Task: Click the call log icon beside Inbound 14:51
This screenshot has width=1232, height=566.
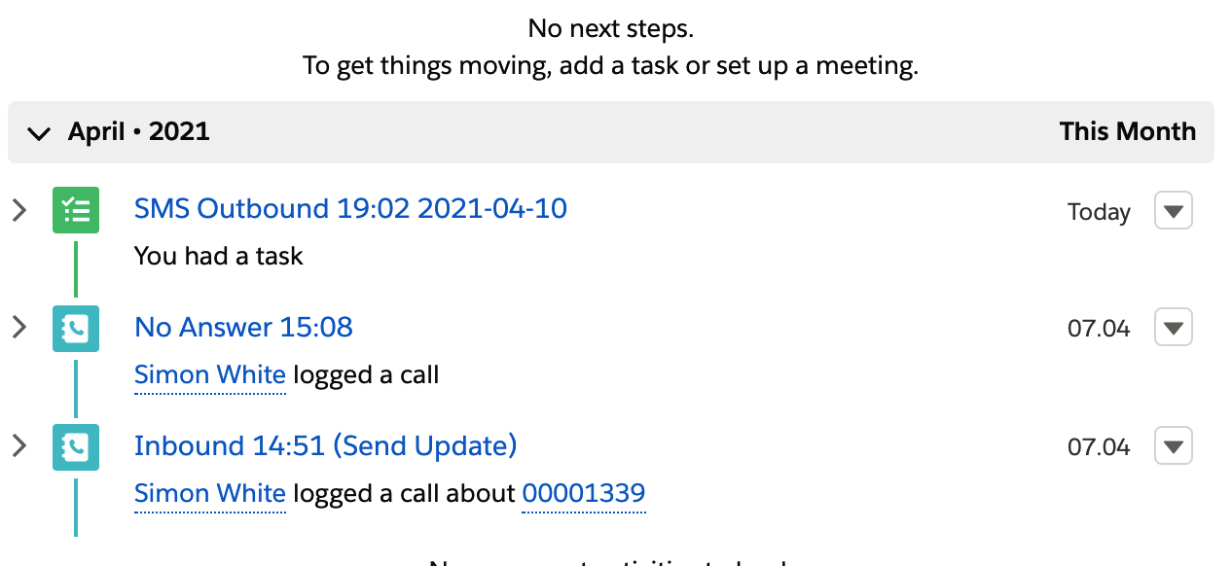Action: point(76,447)
